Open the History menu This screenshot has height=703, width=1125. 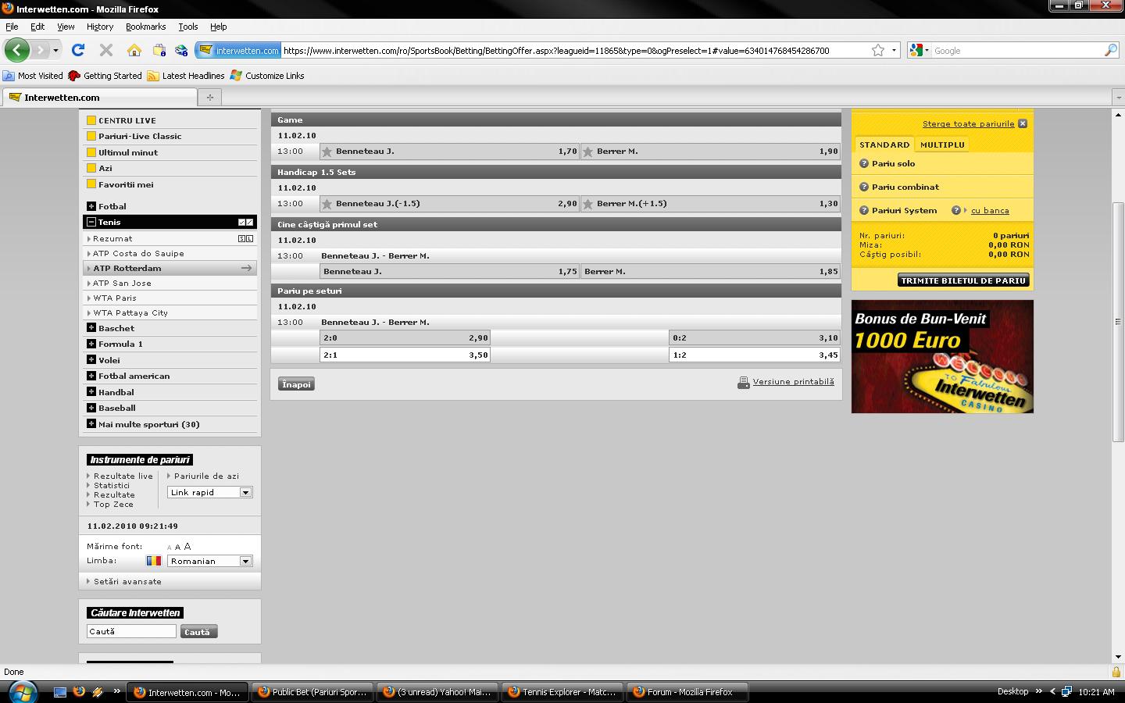(x=100, y=27)
